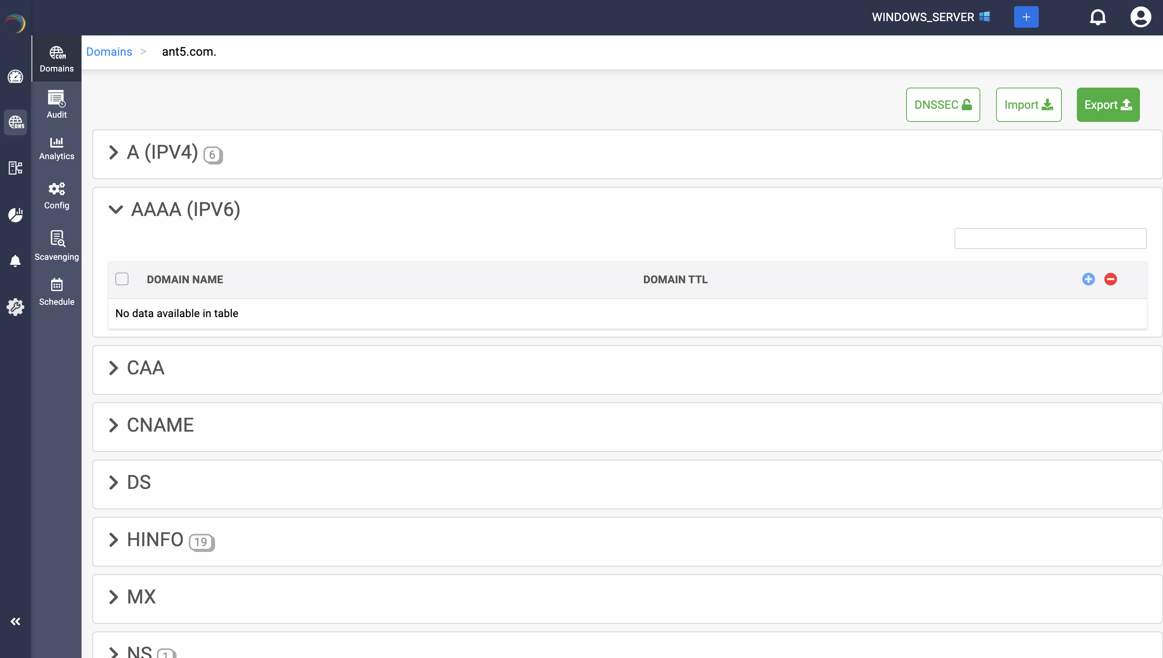Click the Domains breadcrumb link
Viewport: 1163px width, 658px height.
pos(109,52)
